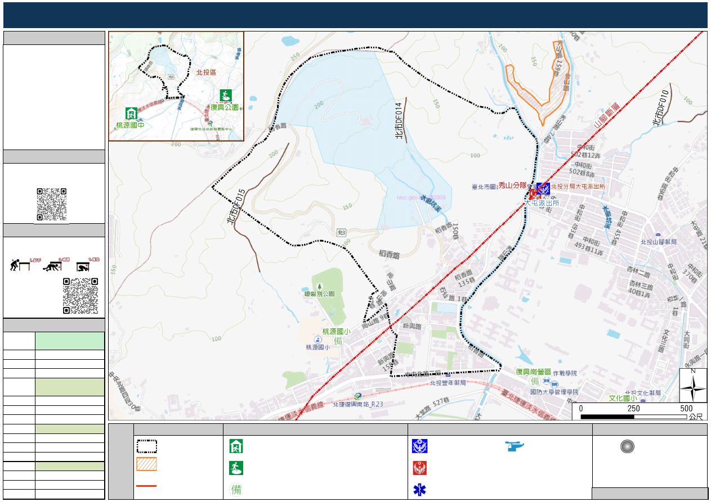Click the orange hatched area legend swatch
The width and height of the screenshot is (711, 502).
click(x=147, y=465)
